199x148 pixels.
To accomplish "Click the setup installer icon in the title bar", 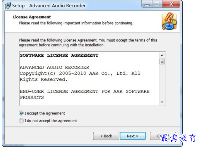I will point(8,6).
